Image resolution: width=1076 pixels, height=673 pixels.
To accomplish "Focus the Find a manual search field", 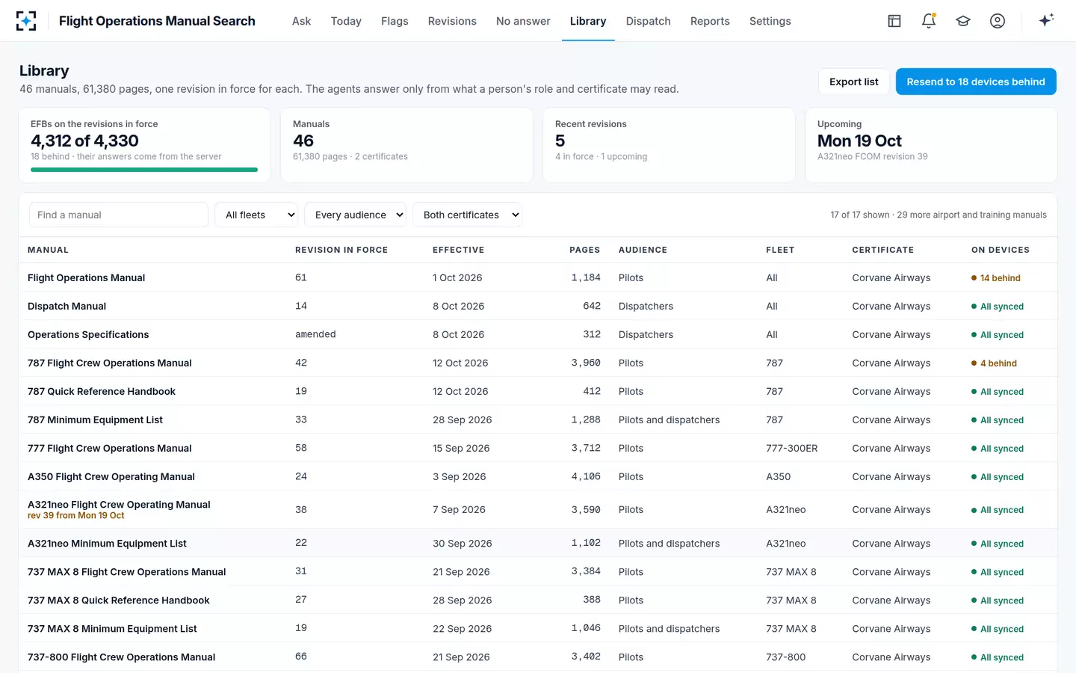I will 119,215.
